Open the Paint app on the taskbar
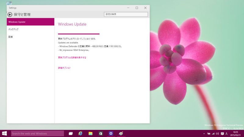Image resolution: width=244 pixels, height=137 pixels. tap(121, 133)
